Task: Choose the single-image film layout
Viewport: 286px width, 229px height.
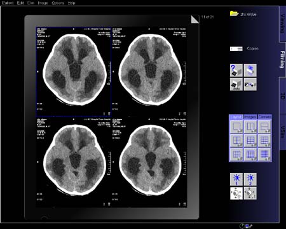Action: click(236, 127)
